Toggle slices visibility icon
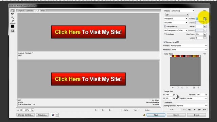This screenshot has width=217, height=122. click(13, 31)
